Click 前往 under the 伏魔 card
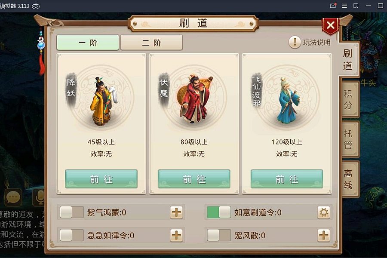This screenshot has width=387, height=258. [194, 179]
